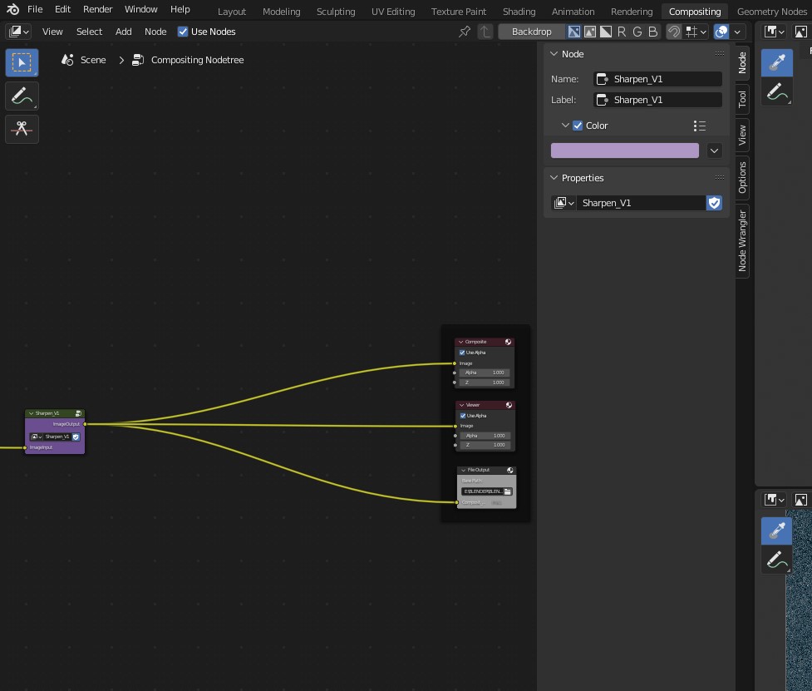Display the Green channel (G)
This screenshot has width=812, height=691.
click(x=637, y=32)
